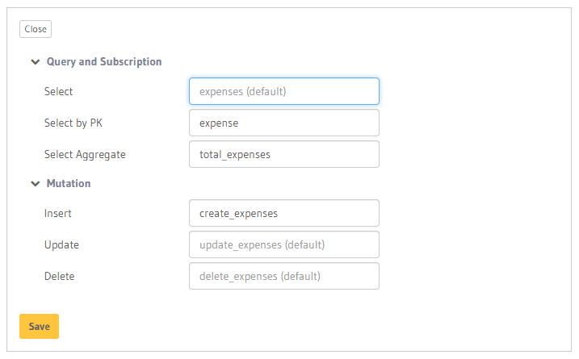Click the Select Aggregate label
The image size is (579, 359).
coord(85,154)
